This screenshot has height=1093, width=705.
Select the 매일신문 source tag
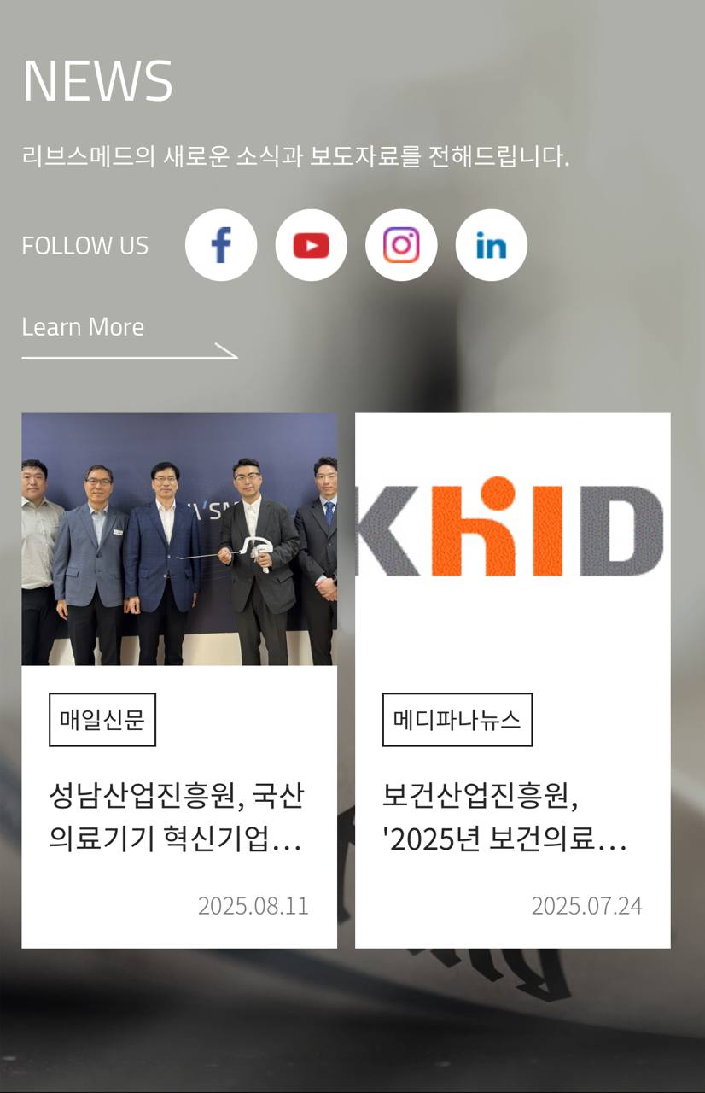[x=102, y=720]
